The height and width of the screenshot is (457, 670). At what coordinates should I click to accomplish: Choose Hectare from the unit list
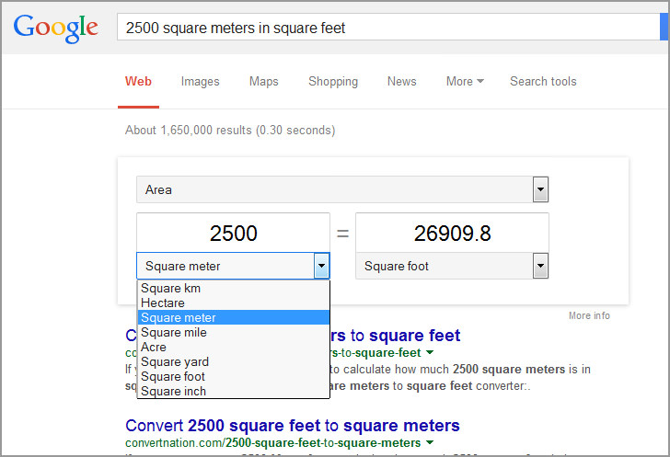pyautogui.click(x=234, y=303)
